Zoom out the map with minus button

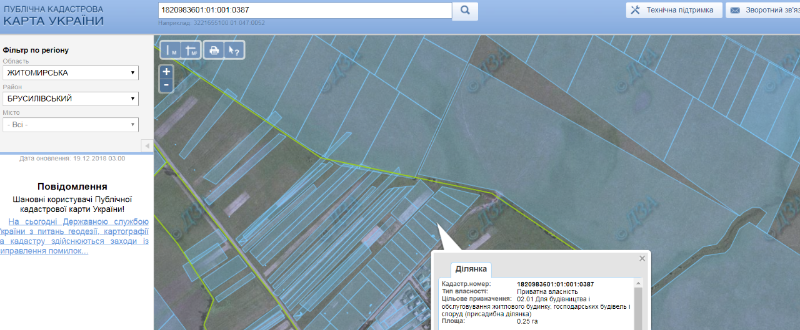pyautogui.click(x=166, y=85)
